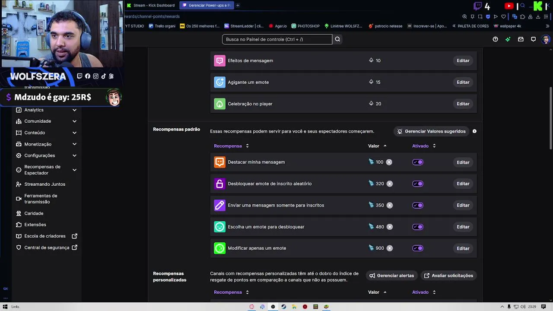Screen dimensions: 553x311
Task: Open OBS Studio from the taskbar
Action: pyautogui.click(x=273, y=307)
